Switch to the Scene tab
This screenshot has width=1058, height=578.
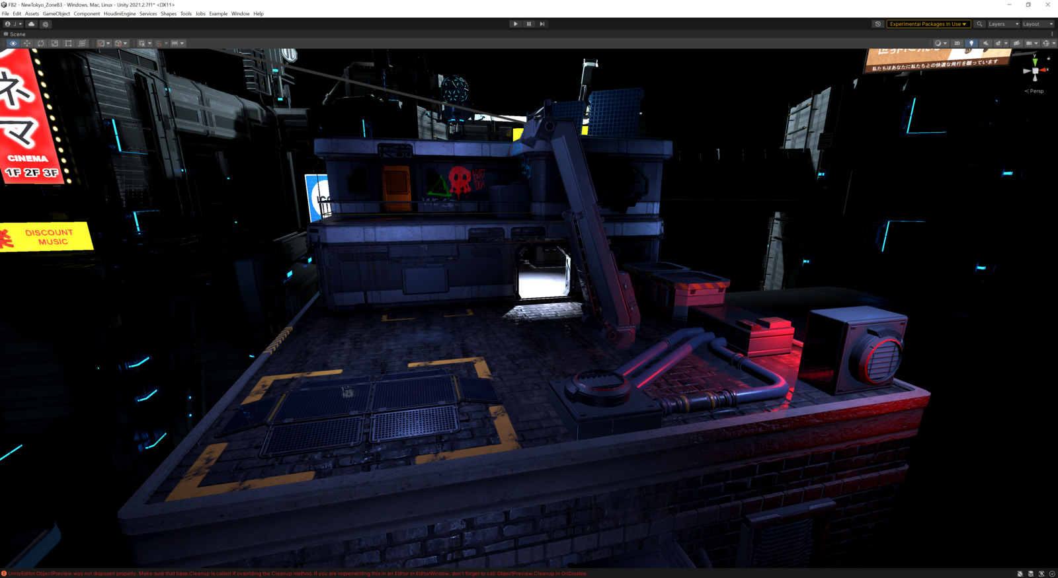point(15,34)
